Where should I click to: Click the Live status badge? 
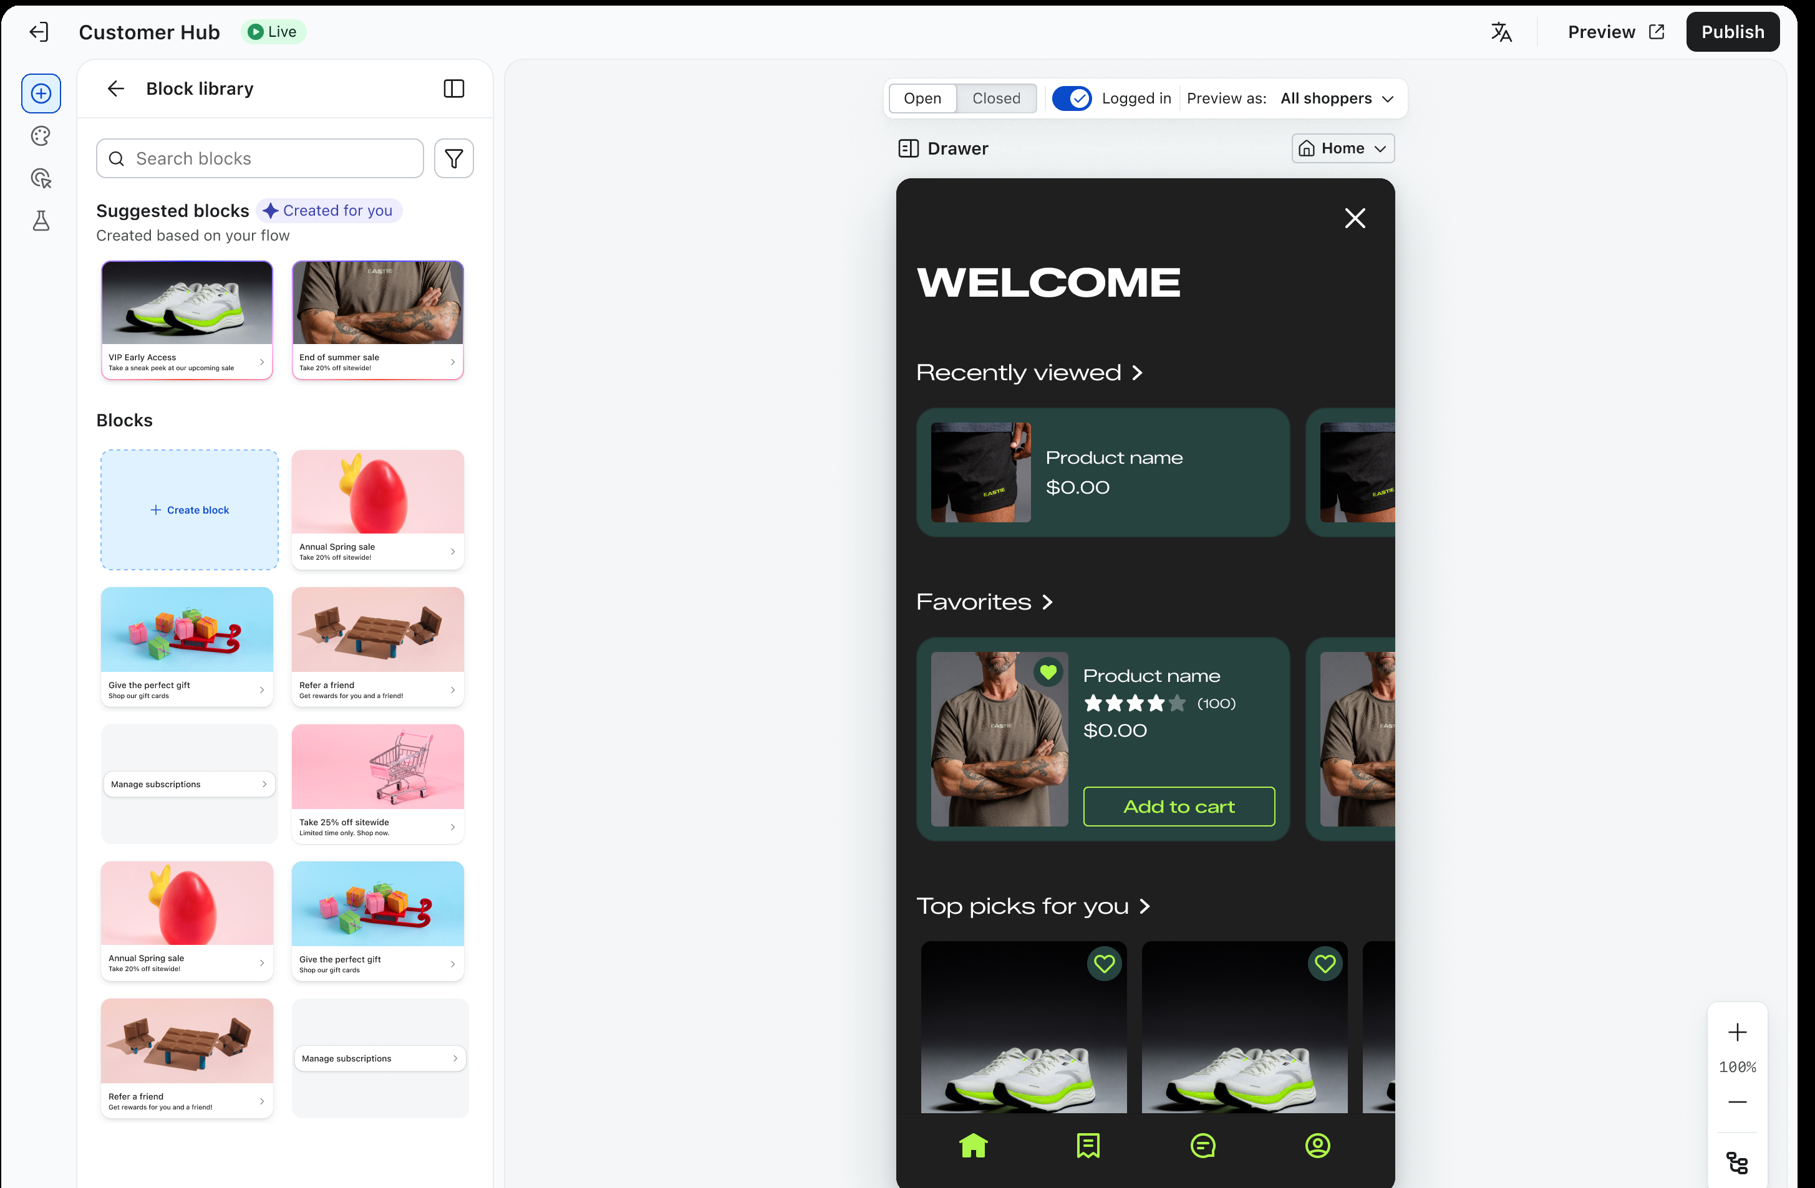tap(273, 32)
